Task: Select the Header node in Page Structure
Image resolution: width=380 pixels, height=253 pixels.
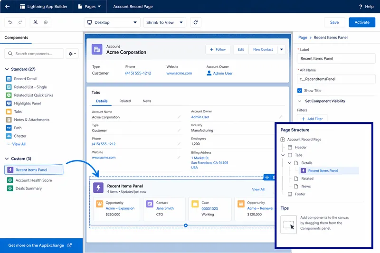Action: [x=297, y=147]
